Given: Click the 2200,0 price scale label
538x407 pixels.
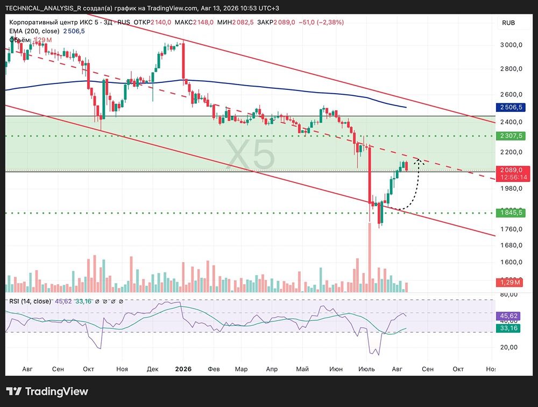Looking at the screenshot, I should click(511, 152).
